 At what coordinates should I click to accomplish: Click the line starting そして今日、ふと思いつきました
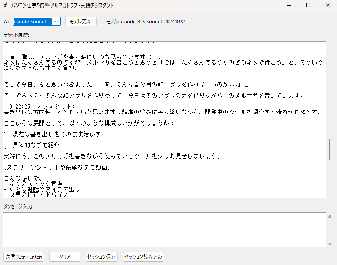click(x=129, y=84)
